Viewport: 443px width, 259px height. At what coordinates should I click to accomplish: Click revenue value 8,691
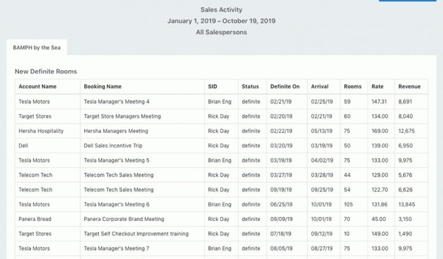tap(405, 102)
